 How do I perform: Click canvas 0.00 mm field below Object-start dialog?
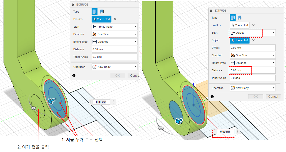point(225,132)
